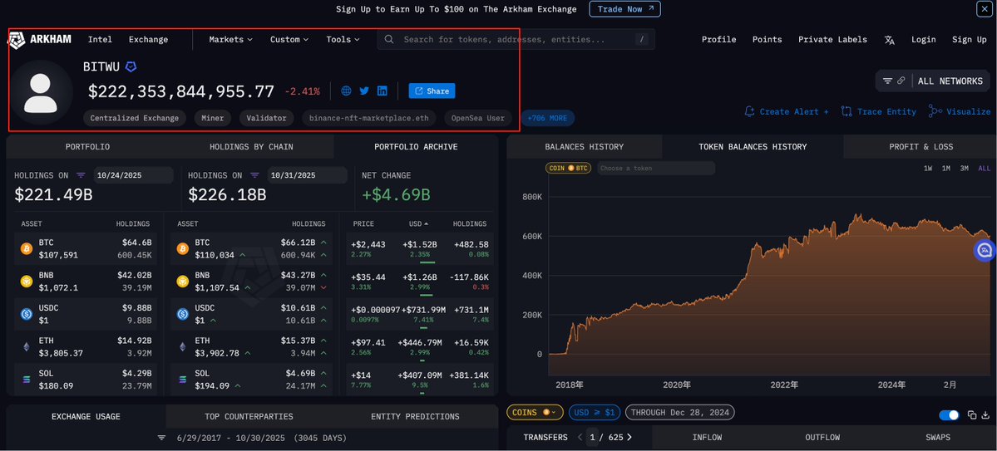The height and width of the screenshot is (451, 997).
Task: Click the Arkham logo in header
Action: (40, 39)
